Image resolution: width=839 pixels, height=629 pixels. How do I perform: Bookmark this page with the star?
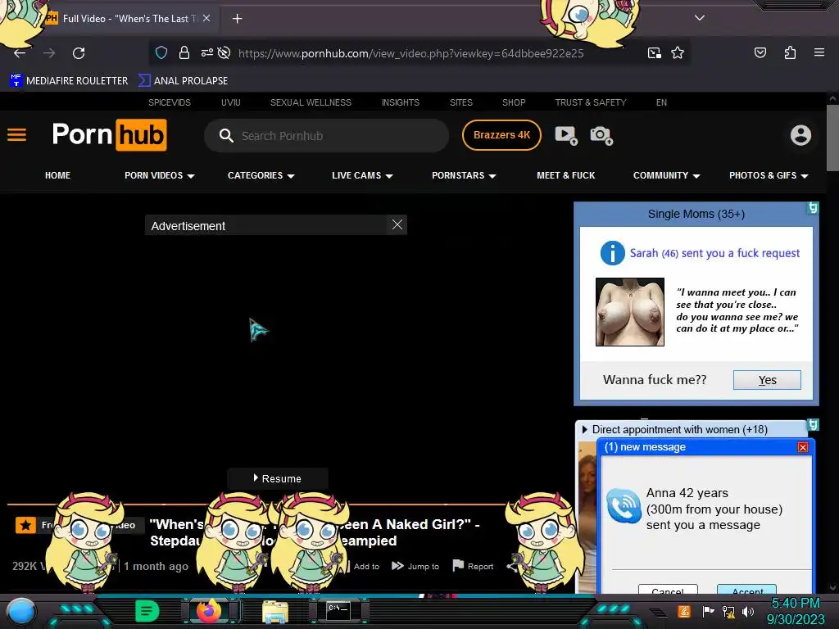click(x=678, y=52)
